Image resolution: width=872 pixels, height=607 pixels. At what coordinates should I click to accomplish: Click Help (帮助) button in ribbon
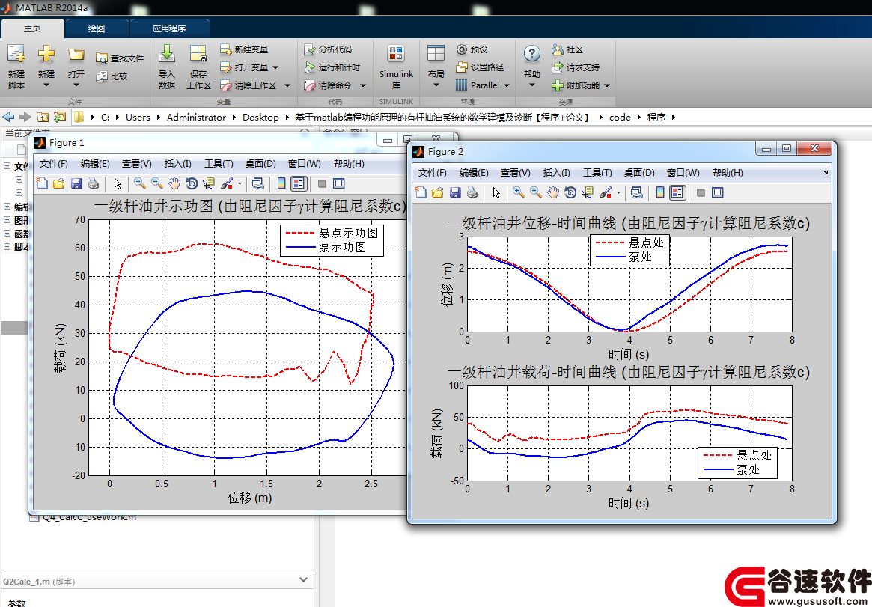(531, 67)
